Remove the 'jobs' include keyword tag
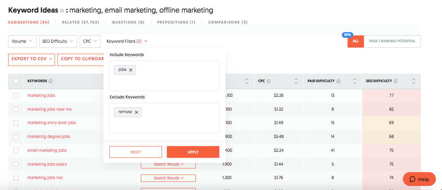 131,70
